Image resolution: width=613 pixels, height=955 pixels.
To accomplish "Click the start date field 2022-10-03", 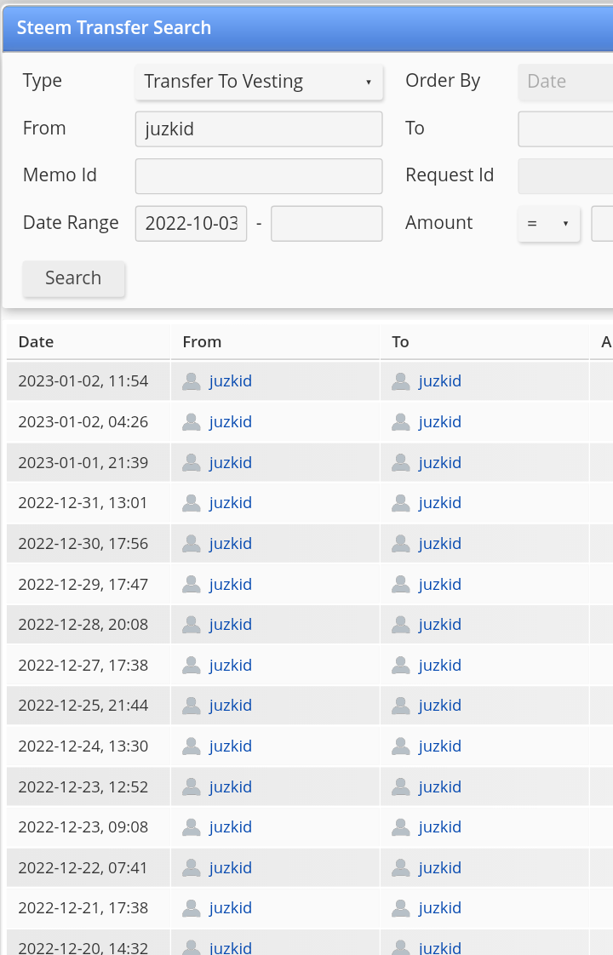I will coord(192,224).
